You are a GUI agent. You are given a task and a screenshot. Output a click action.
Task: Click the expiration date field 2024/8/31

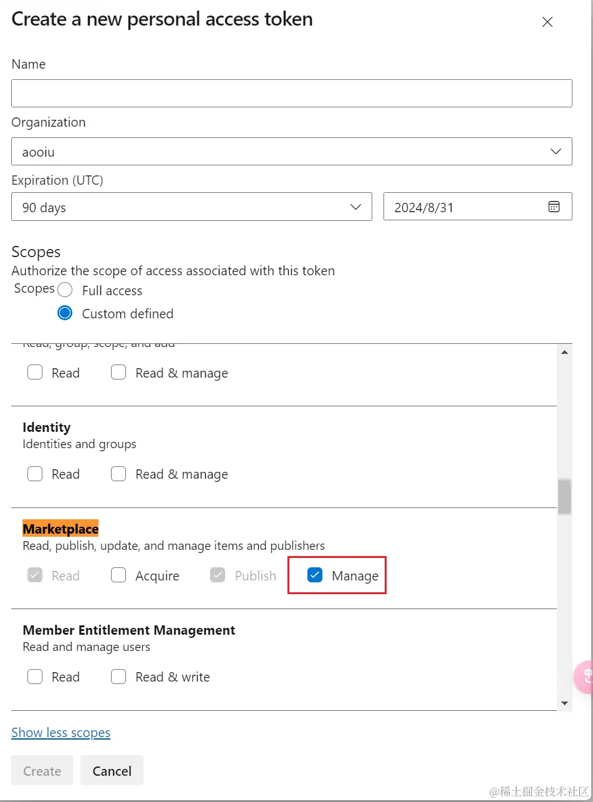(x=478, y=207)
